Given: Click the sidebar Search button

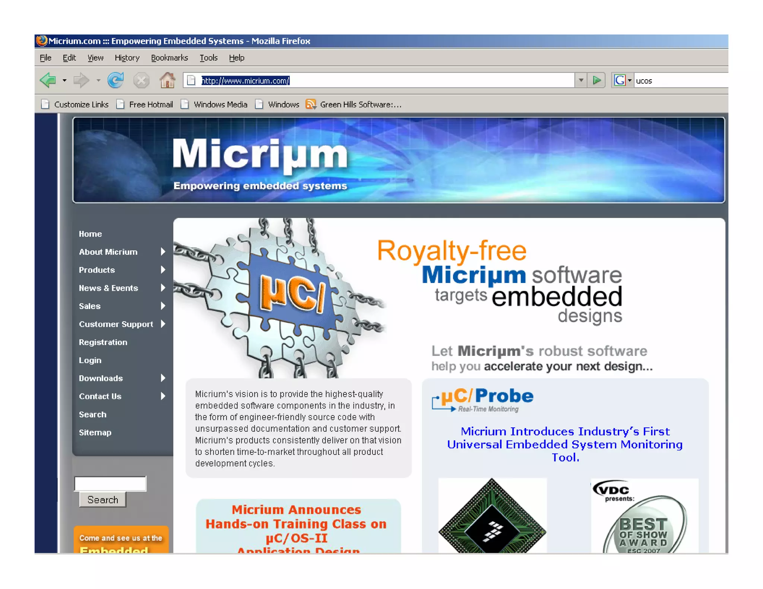Looking at the screenshot, I should click(102, 500).
